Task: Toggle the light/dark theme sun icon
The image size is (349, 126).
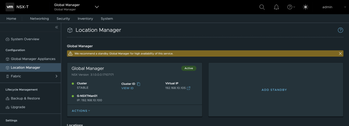Action: pos(305,7)
